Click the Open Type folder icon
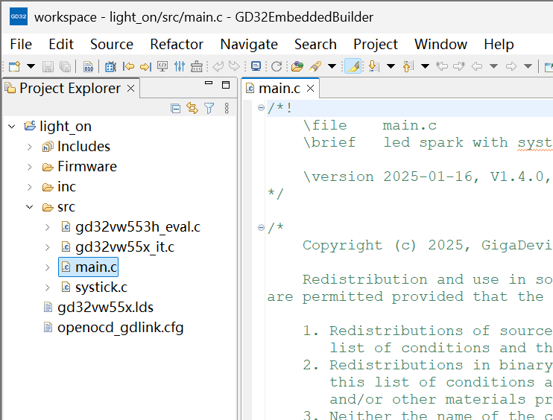This screenshot has width=553, height=420. (297, 66)
